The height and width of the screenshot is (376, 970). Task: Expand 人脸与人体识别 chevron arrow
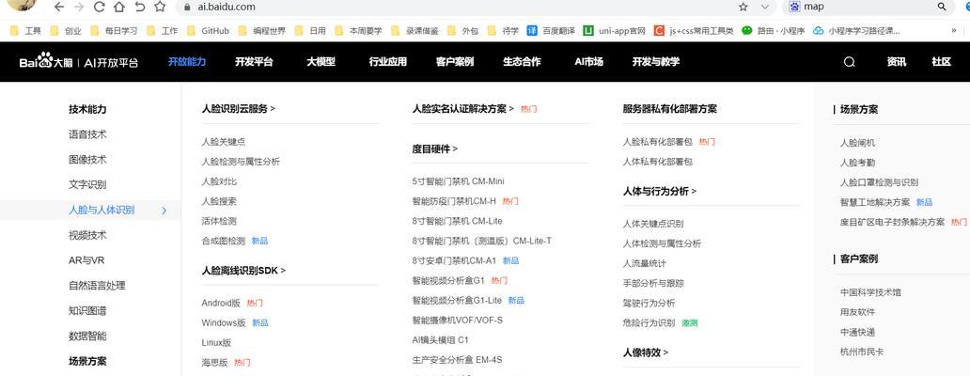(164, 211)
